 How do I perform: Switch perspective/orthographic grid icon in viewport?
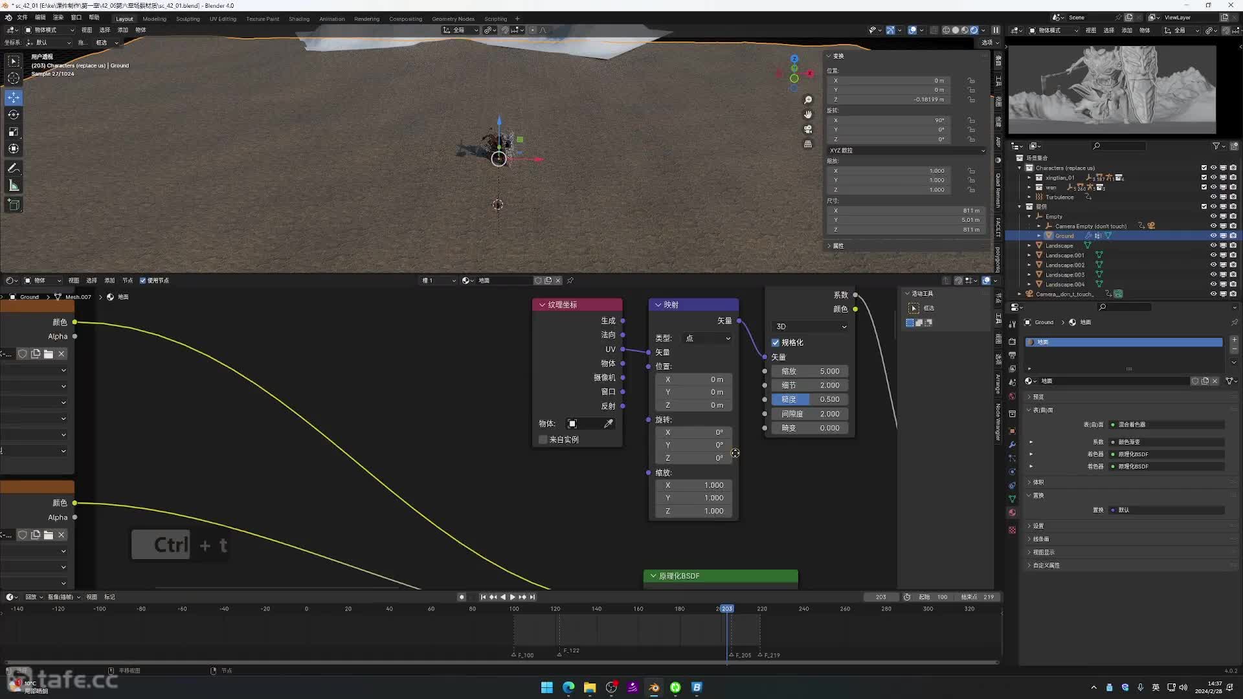(808, 144)
